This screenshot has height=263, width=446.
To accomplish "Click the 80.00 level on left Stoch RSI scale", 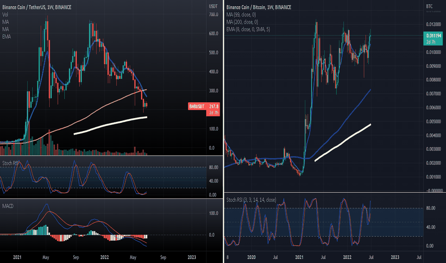I will (213, 167).
